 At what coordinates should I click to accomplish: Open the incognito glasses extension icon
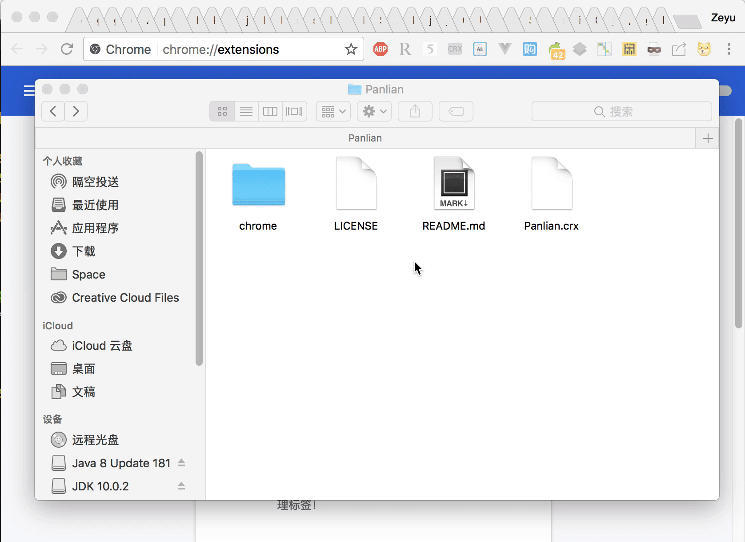[654, 49]
